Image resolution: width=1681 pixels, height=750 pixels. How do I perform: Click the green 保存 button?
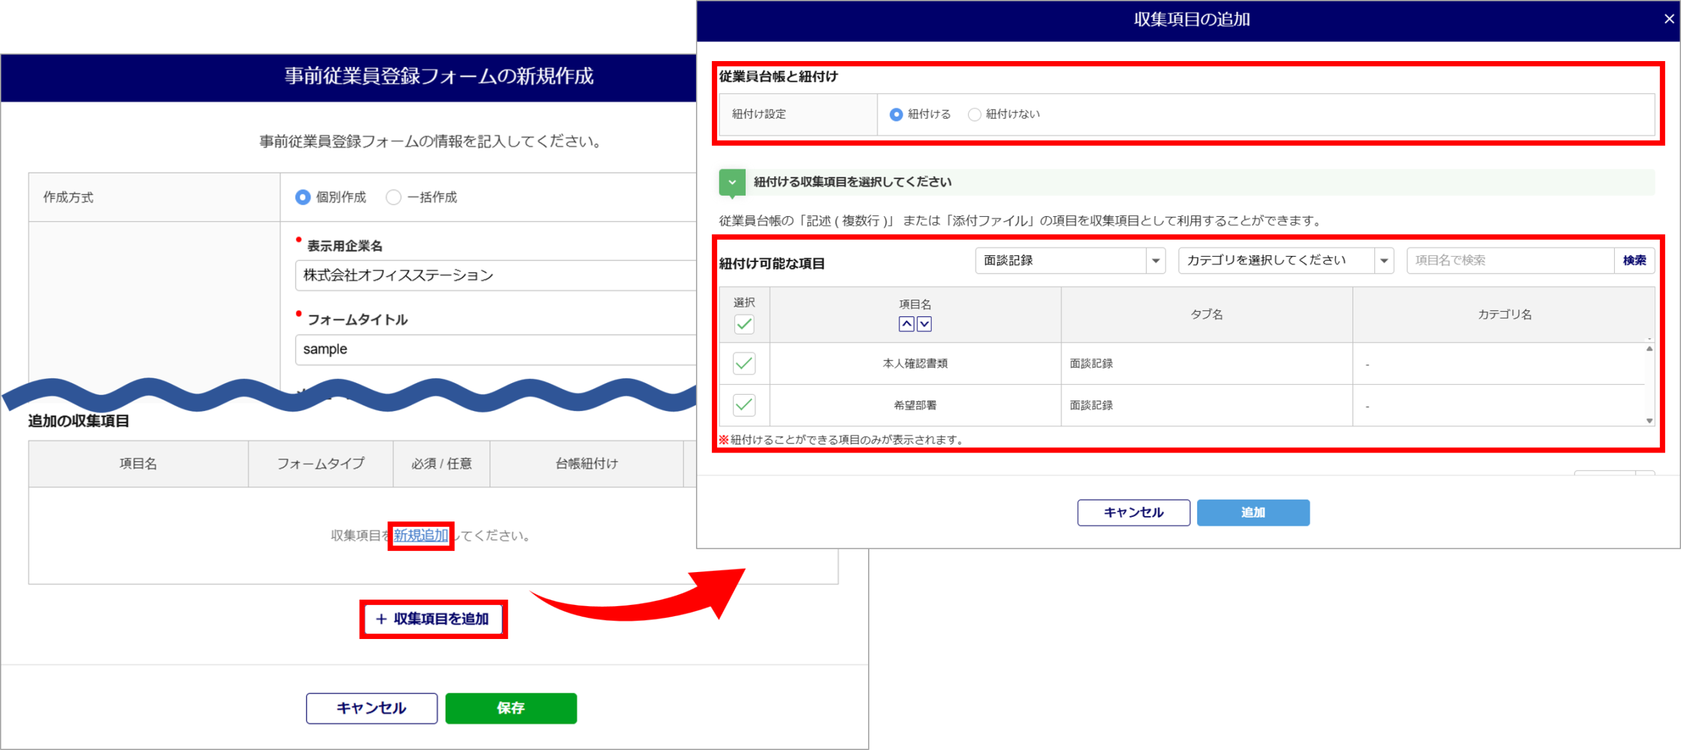click(511, 708)
